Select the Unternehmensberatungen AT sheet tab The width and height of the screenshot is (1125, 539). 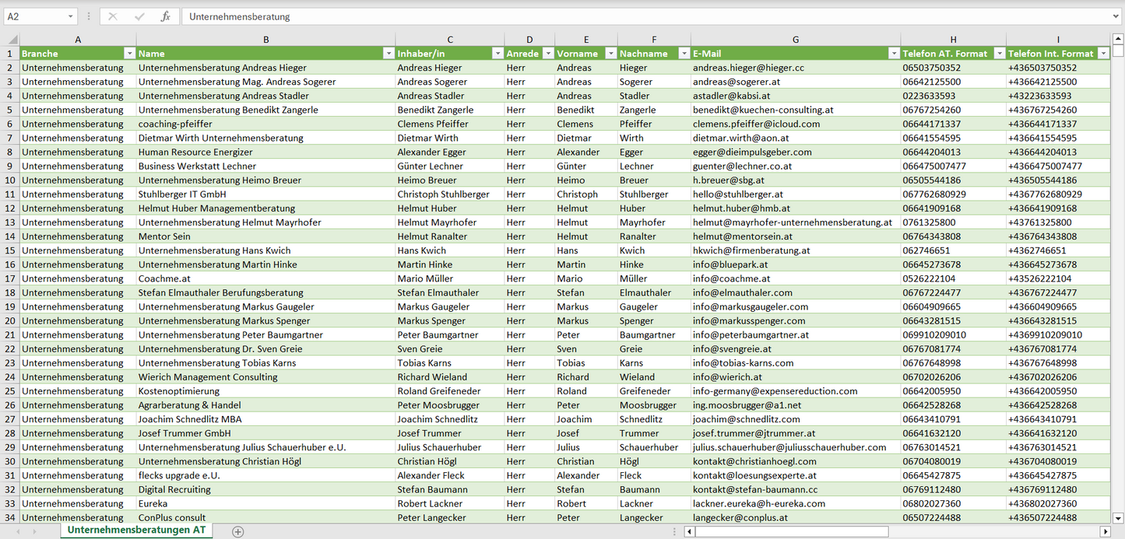pyautogui.click(x=136, y=530)
